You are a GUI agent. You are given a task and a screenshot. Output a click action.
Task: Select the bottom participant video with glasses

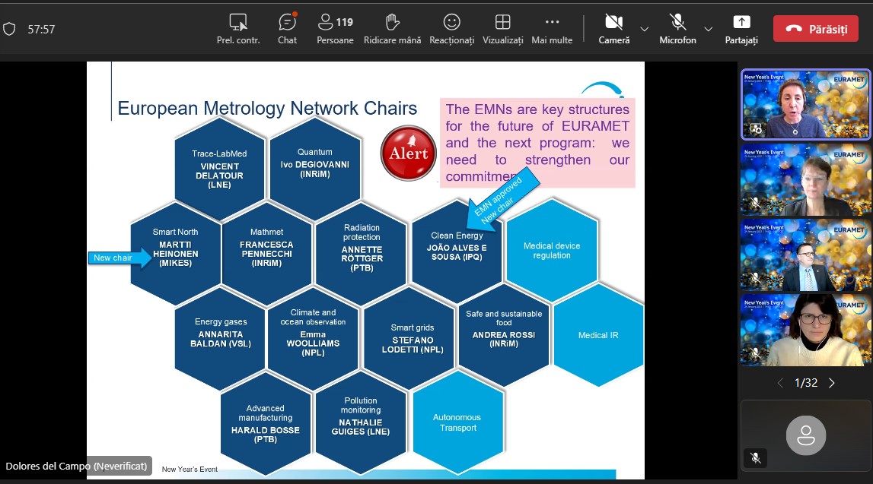[x=805, y=329]
